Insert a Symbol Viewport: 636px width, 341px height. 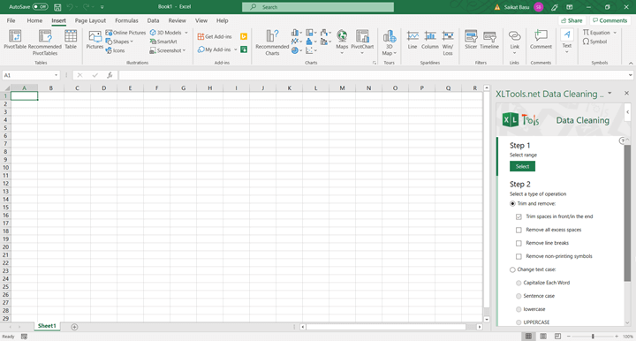595,42
